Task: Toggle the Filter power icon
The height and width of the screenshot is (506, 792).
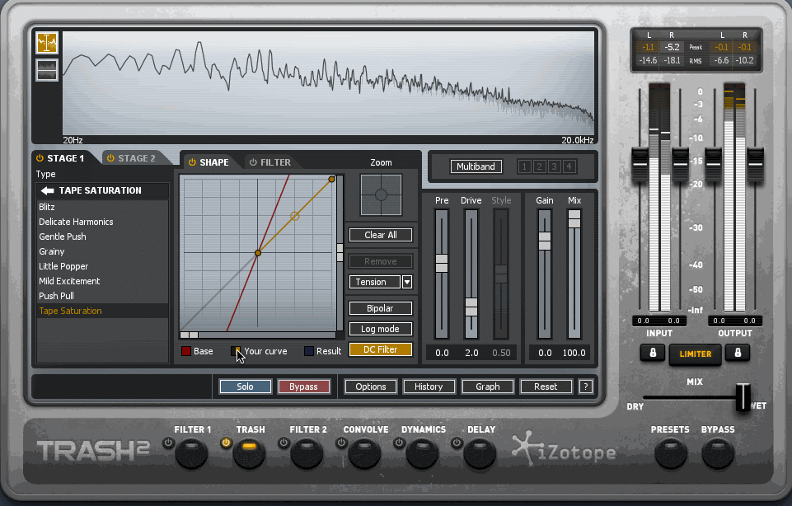Action: (253, 162)
